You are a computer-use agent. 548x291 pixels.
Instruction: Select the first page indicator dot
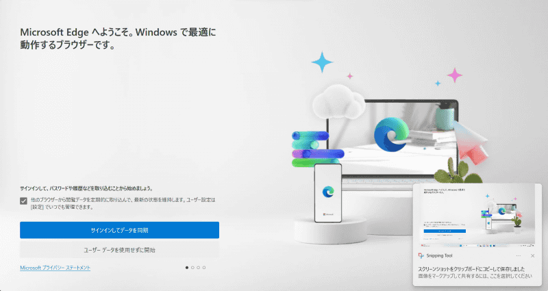[187, 268]
